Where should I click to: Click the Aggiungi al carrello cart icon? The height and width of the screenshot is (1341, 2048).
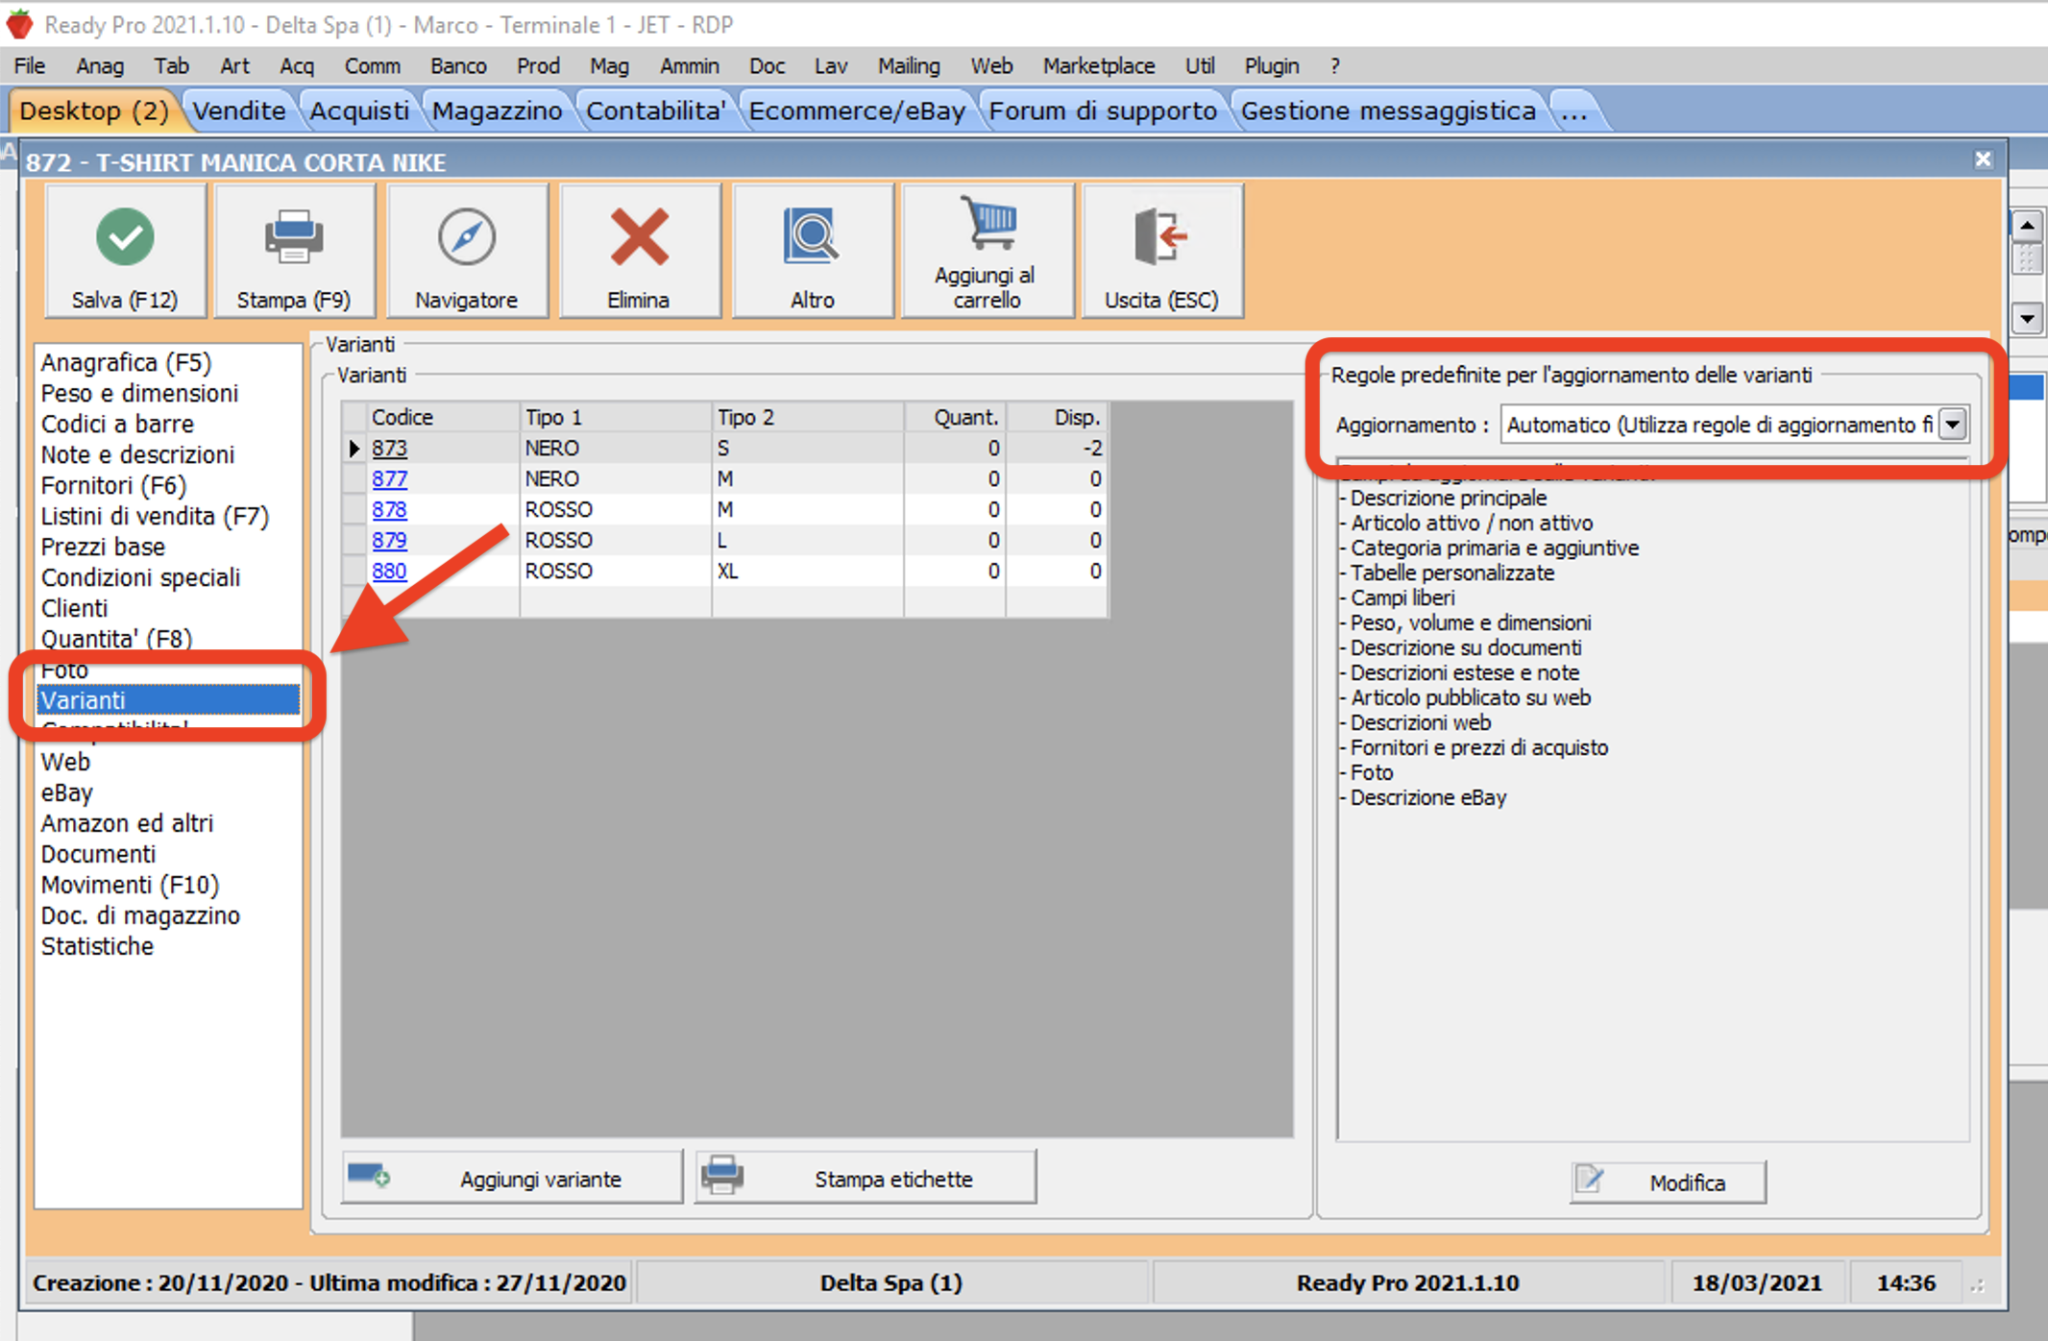[988, 223]
